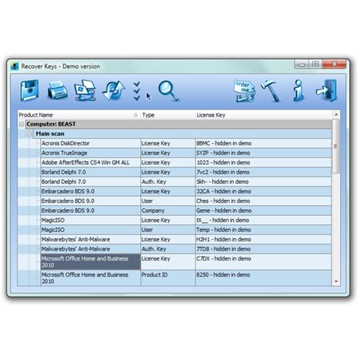Click 'Geme - hidden in demo' cell

coord(264,211)
